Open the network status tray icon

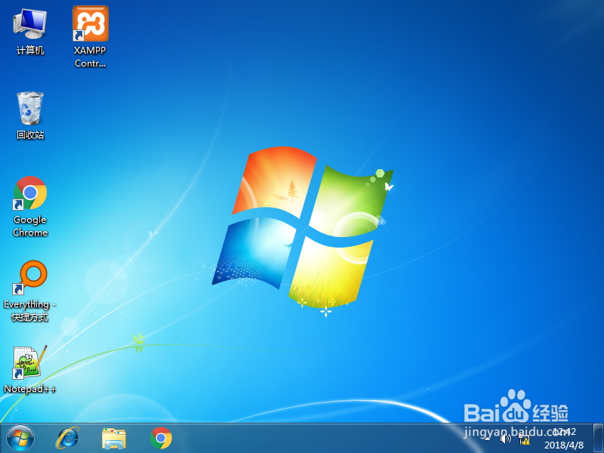tap(524, 439)
